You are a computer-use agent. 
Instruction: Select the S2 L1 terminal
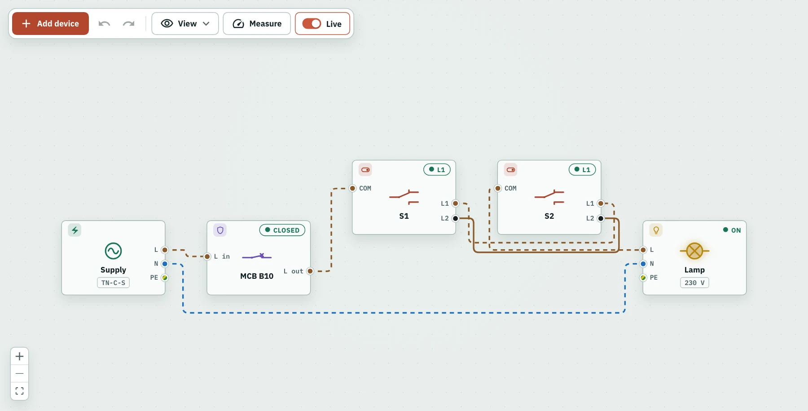coord(601,203)
